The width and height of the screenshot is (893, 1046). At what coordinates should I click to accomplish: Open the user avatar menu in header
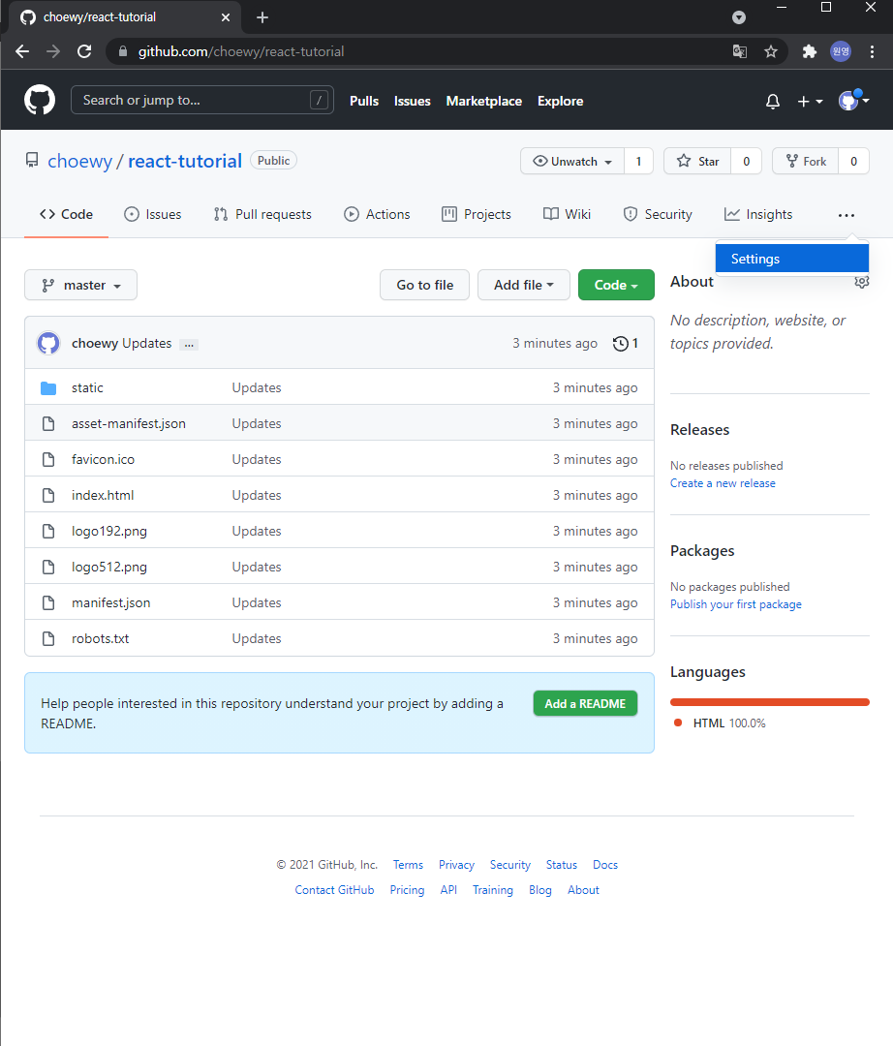click(853, 100)
